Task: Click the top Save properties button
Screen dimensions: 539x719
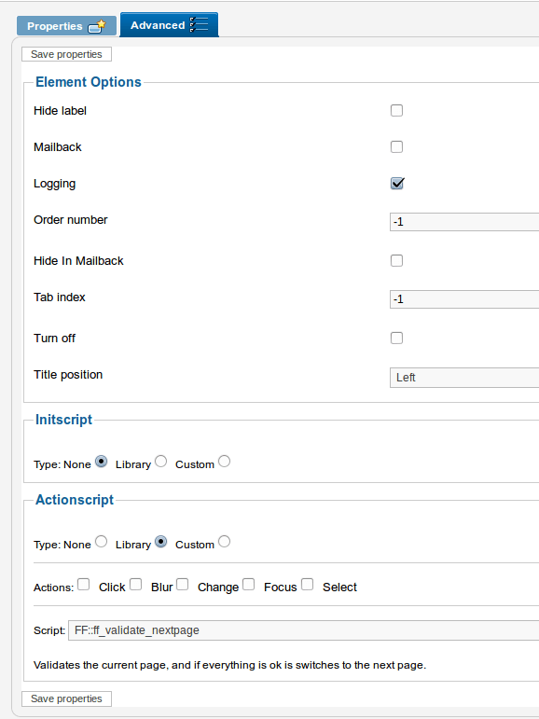Action: coord(66,54)
